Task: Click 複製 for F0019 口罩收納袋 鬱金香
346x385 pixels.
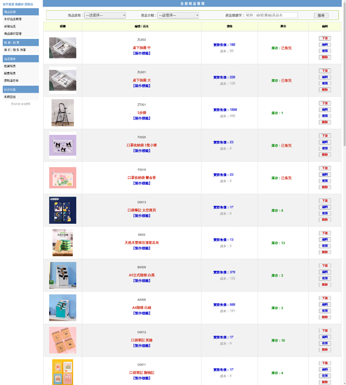Action: (x=325, y=181)
